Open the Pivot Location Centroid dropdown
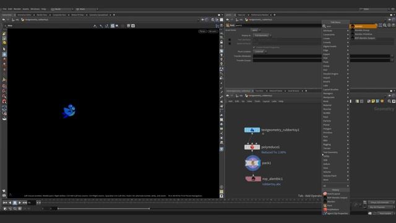Screen dimensions: 396x223 point(260,51)
